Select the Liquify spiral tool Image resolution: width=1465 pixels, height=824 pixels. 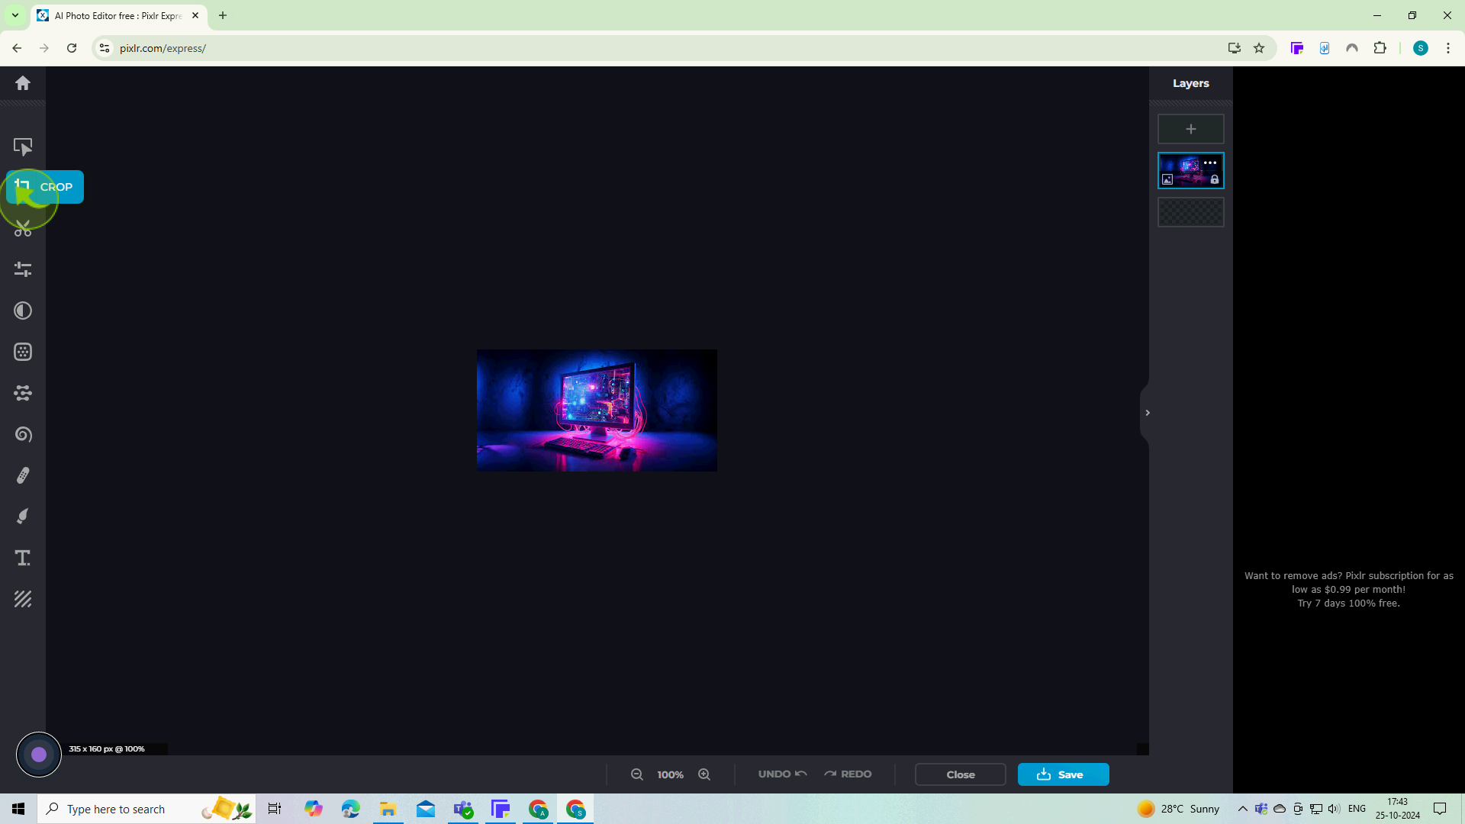pos(23,434)
